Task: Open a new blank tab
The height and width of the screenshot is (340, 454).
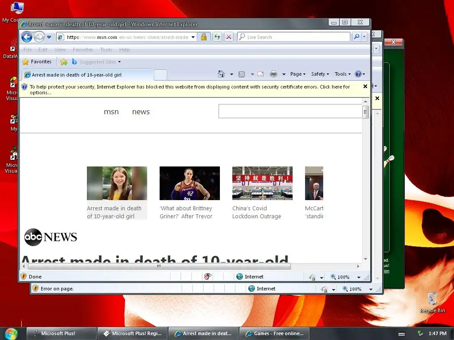Action: pyautogui.click(x=160, y=75)
